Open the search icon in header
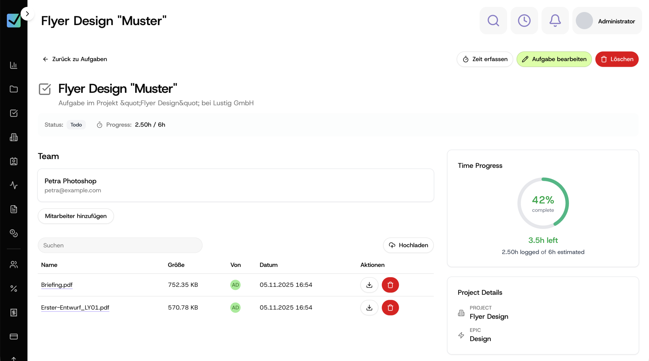The width and height of the screenshot is (649, 361). [x=493, y=21]
